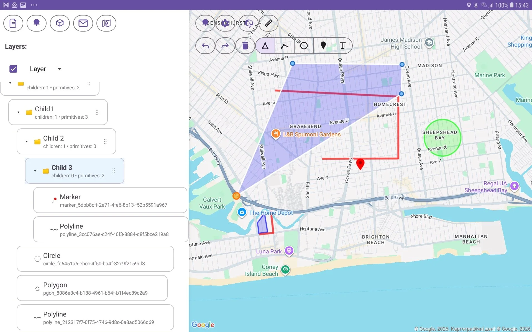
Task: Click the drag handle on the Child 2 row
Action: tap(105, 141)
